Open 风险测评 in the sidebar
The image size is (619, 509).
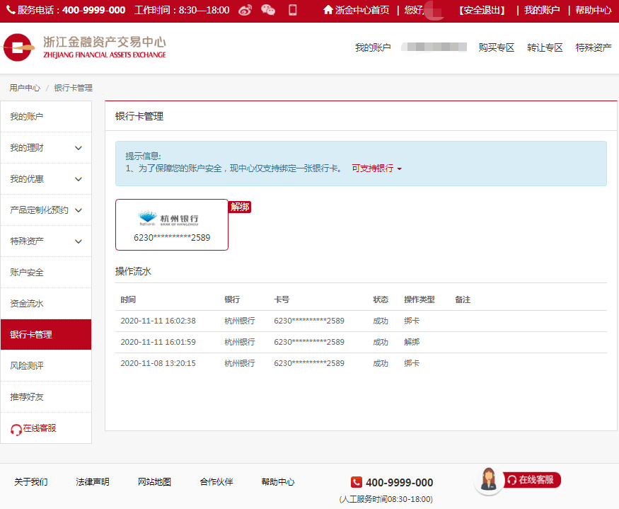click(46, 366)
